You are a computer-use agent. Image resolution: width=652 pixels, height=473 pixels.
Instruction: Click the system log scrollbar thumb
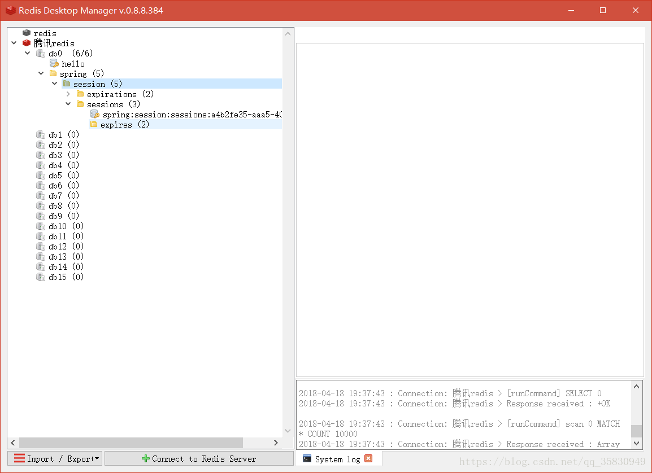636,431
